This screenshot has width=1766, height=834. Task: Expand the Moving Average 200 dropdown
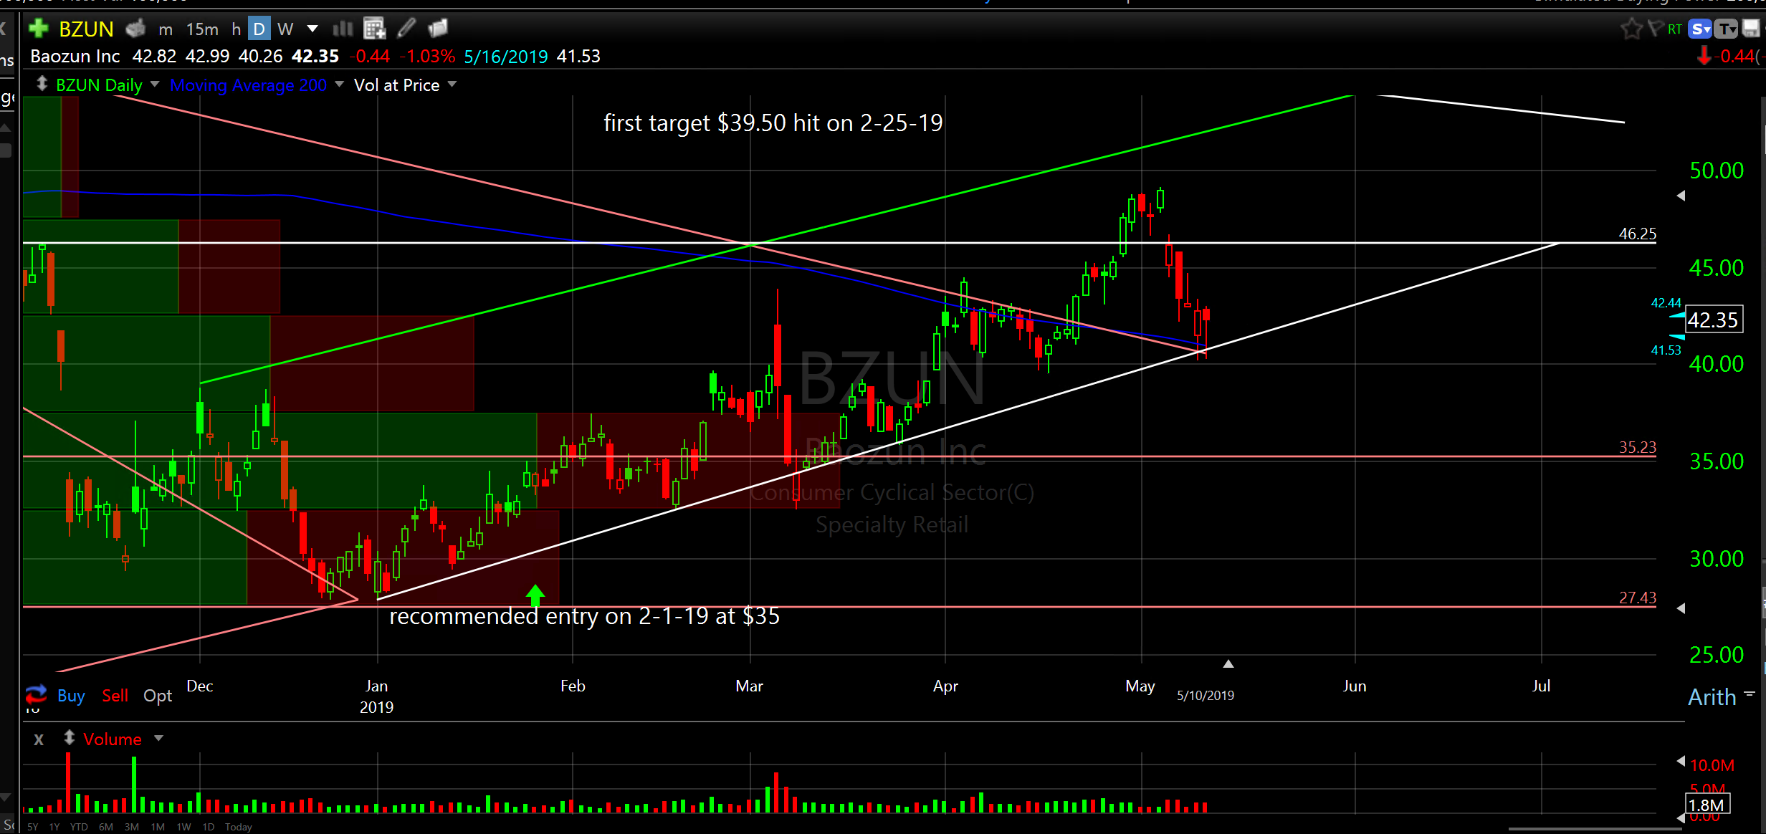point(340,85)
